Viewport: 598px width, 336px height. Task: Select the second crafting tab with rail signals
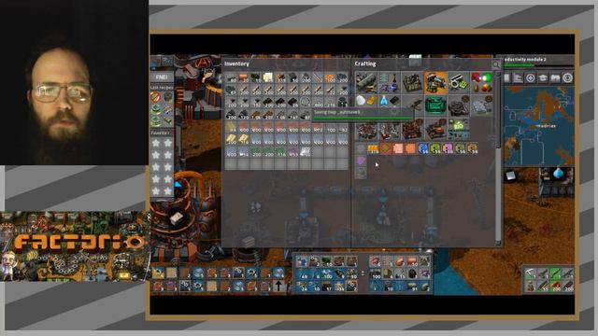[390, 83]
